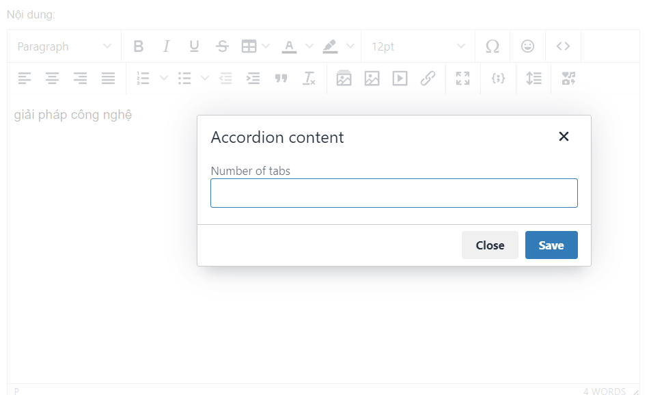Open the 12pt font size dropdown
This screenshot has height=395, width=651.
417,46
